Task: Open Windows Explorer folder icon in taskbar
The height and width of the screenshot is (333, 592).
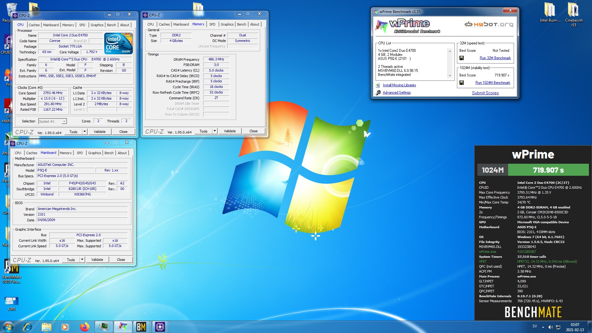Action: point(46,327)
